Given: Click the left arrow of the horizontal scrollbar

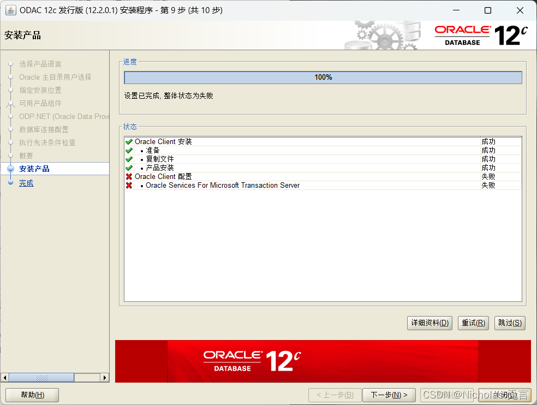Looking at the screenshot, I should point(5,377).
